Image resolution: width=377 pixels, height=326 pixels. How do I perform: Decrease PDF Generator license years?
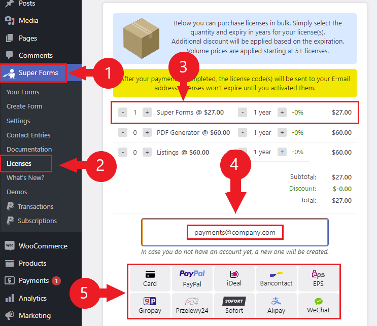tap(243, 133)
